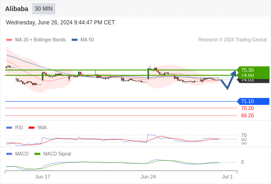This screenshot has width=271, height=184.
Task: Click the Jun 24 date axis marker
Action: (x=148, y=177)
